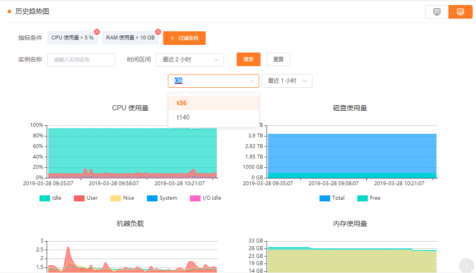Focus the 实例名称 input field
476x273 pixels.
(x=81, y=60)
